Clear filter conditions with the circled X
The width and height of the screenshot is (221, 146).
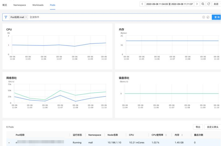[204, 17]
